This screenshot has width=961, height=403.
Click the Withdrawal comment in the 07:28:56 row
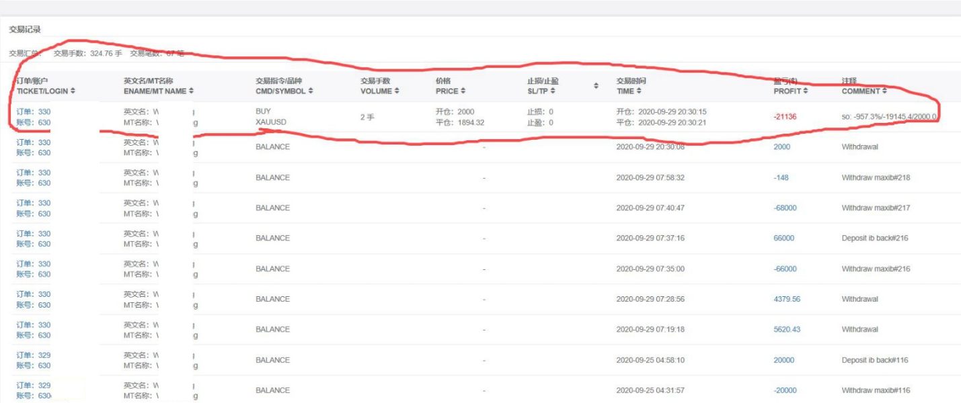859,299
